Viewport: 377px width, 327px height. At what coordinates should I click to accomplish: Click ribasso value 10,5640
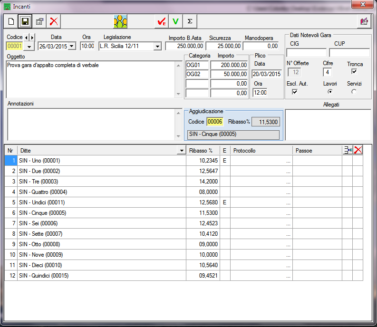tap(203, 265)
